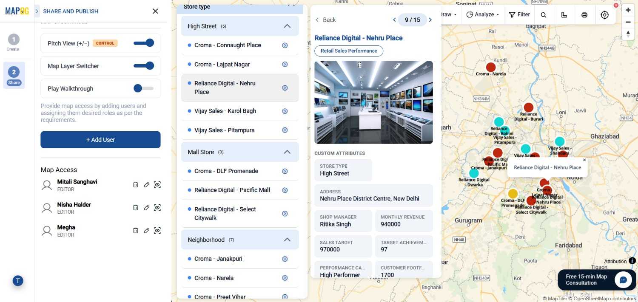
Task: Open the Analyze dropdown menu
Action: [483, 14]
